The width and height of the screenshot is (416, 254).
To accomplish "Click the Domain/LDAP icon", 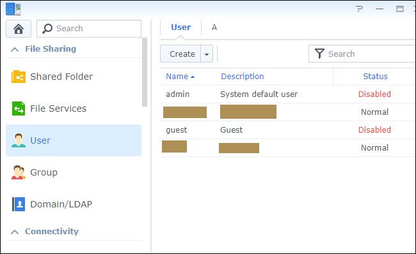I will coord(19,204).
